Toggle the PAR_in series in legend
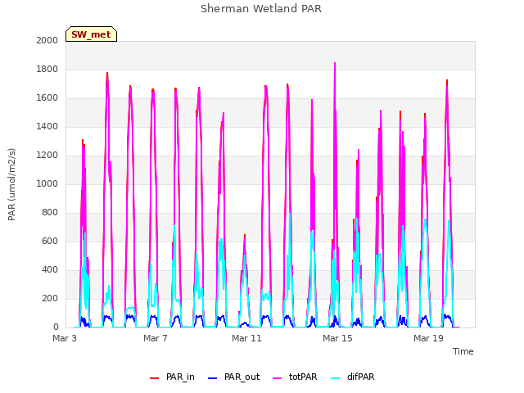The width and height of the screenshot is (524, 393). click(172, 377)
